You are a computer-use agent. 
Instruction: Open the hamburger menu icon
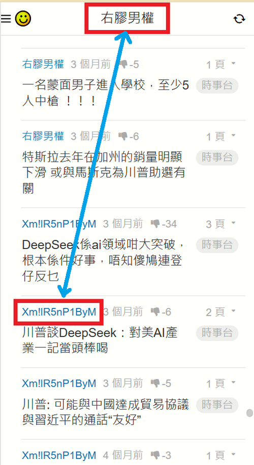point(6,18)
